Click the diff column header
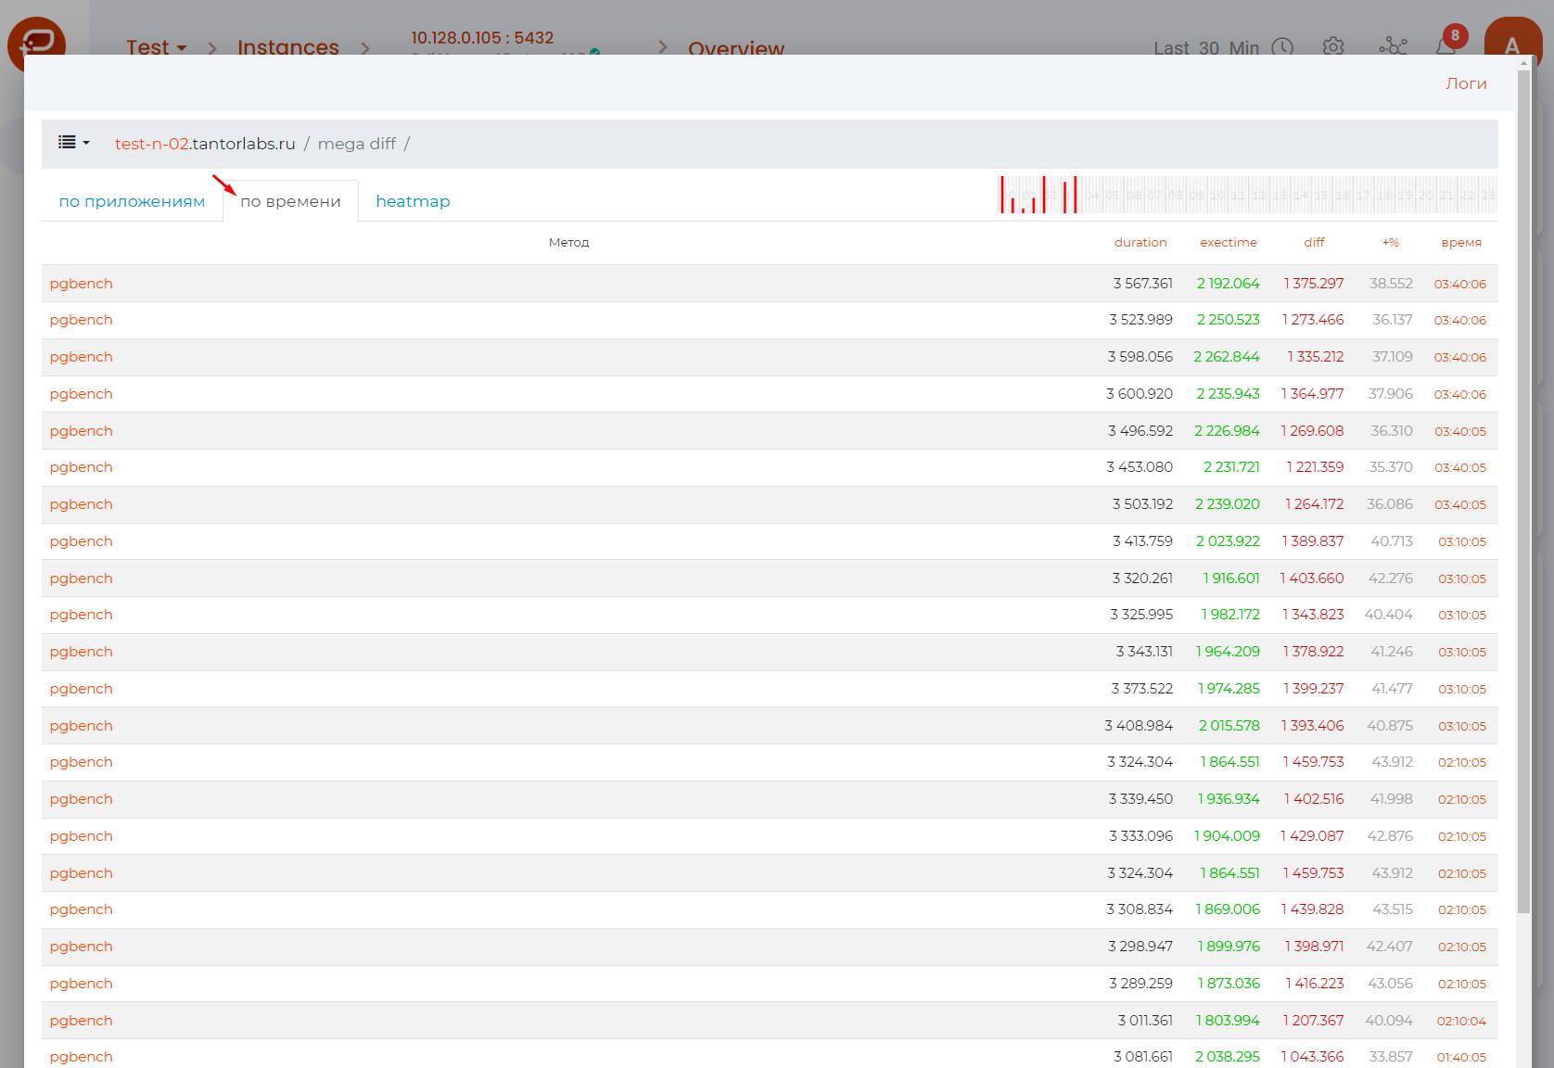The width and height of the screenshot is (1554, 1068). tap(1314, 243)
